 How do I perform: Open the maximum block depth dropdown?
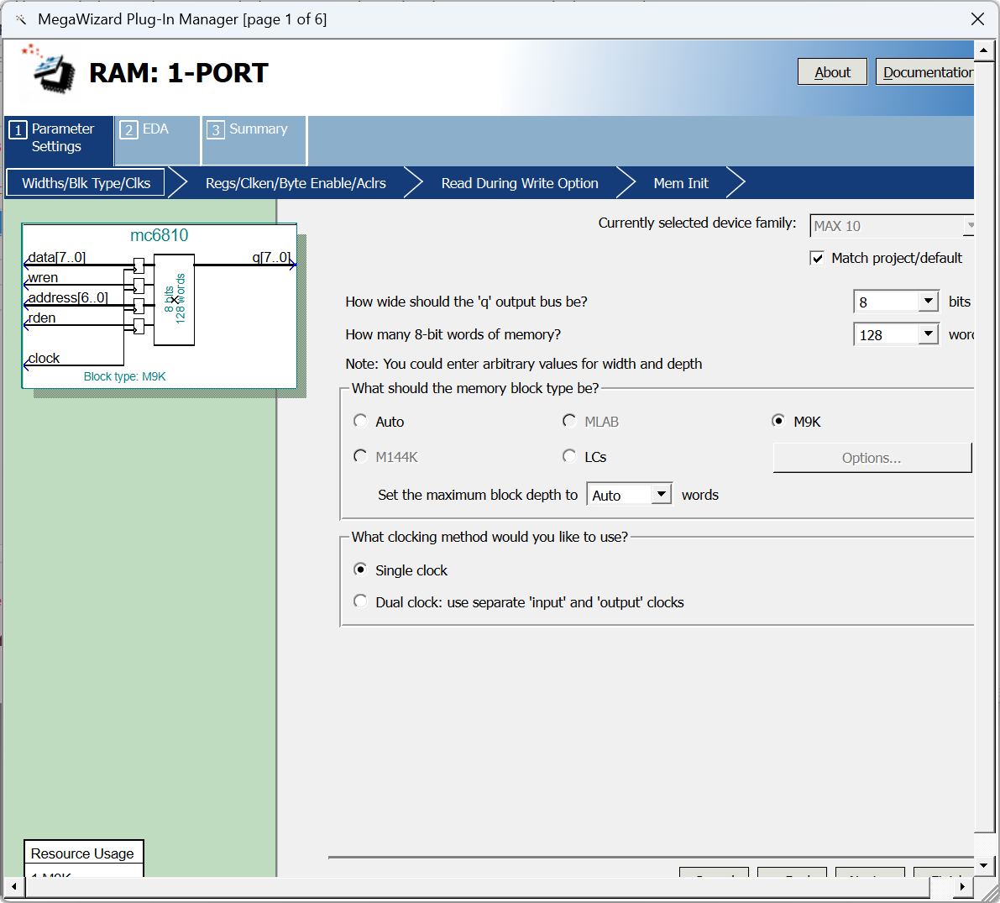(662, 495)
